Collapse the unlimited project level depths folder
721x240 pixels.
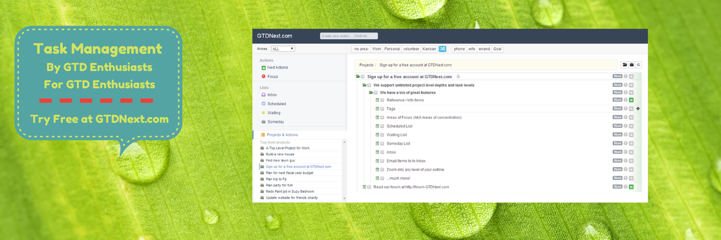(364, 85)
